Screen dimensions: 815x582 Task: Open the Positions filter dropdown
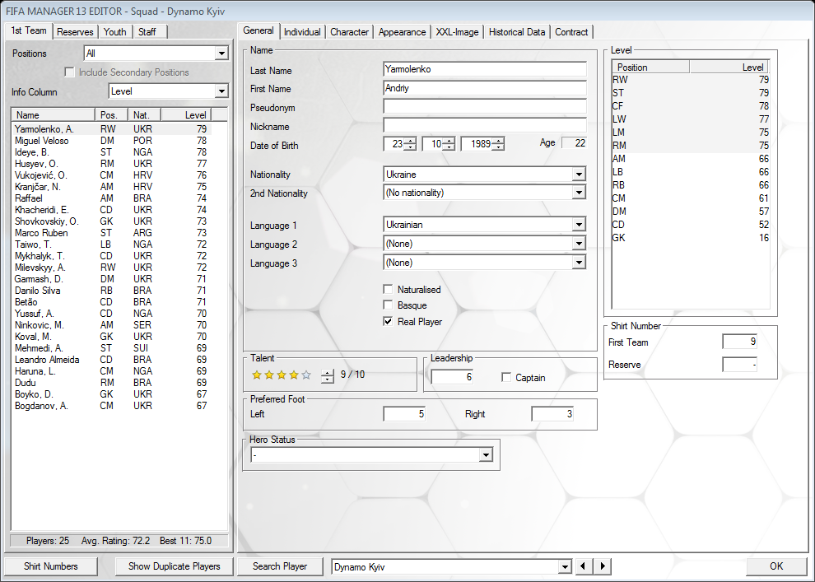point(221,53)
